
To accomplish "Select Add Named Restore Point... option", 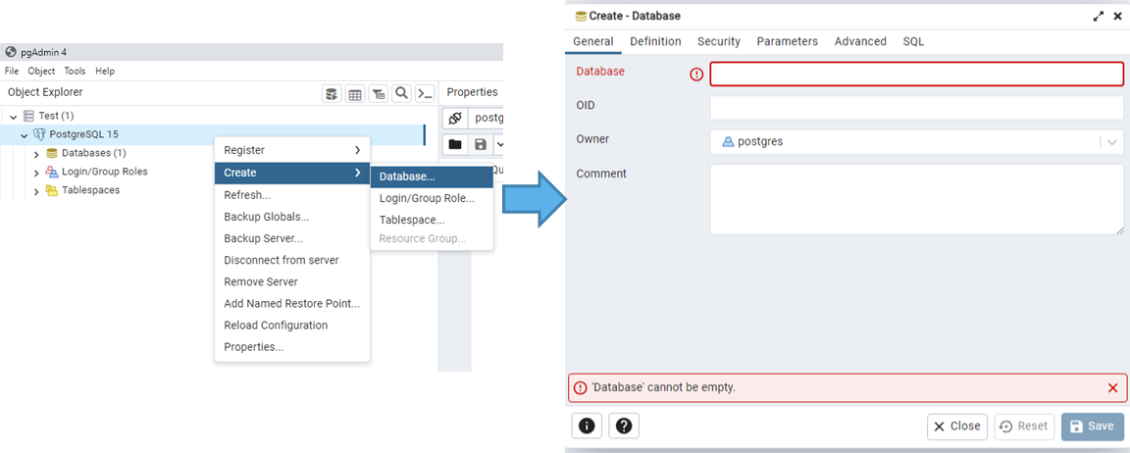I will 292,303.
